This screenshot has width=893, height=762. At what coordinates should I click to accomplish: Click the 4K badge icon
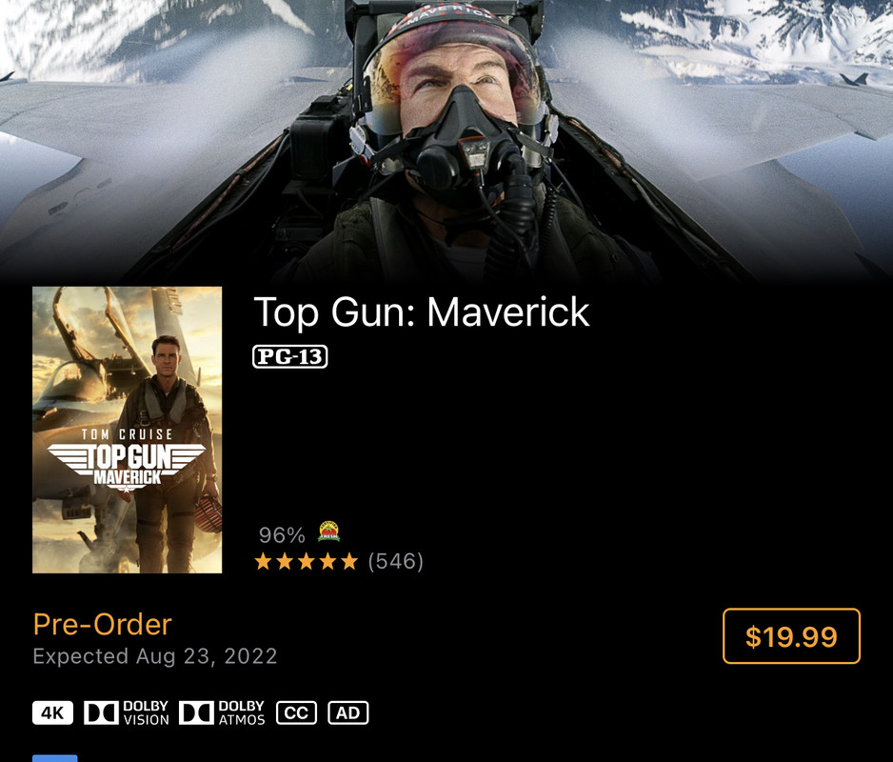[x=53, y=713]
